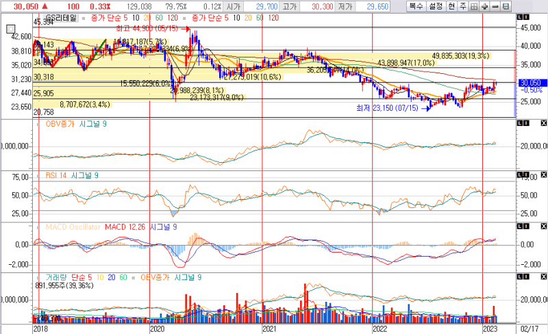The image size is (548, 334).
Task: Click the 8,707,672(3.4%) volume profile label
Action: tap(85, 105)
